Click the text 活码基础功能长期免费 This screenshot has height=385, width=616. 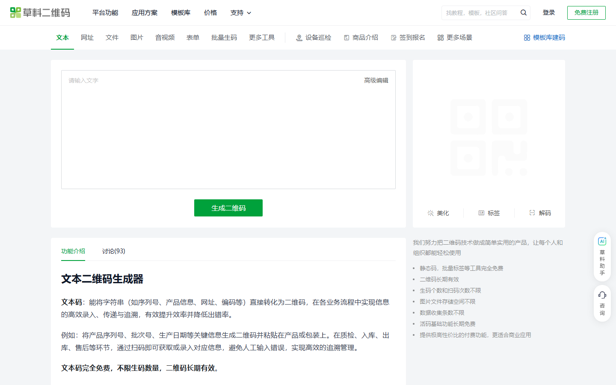pyautogui.click(x=447, y=324)
